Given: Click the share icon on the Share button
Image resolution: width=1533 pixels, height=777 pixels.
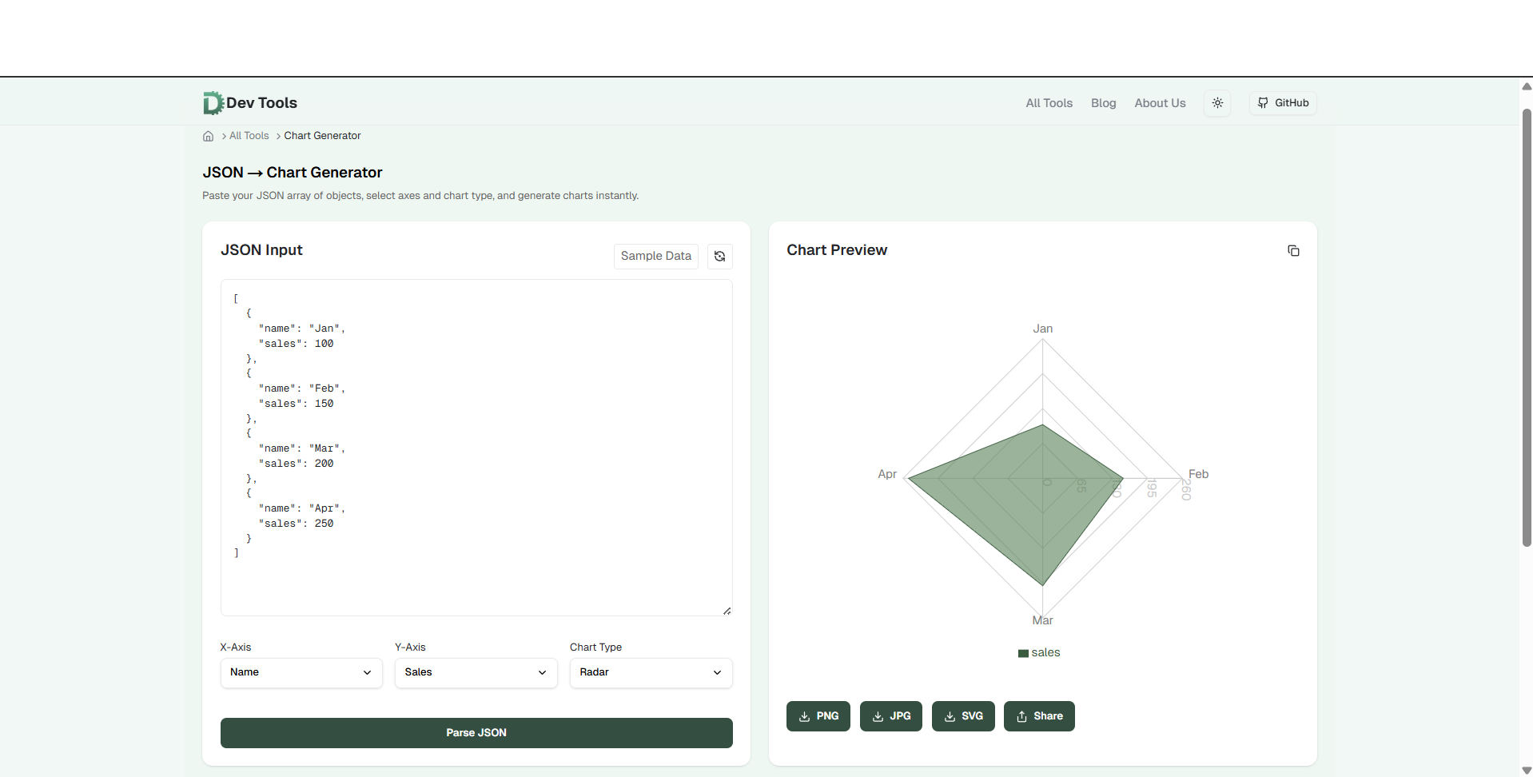Looking at the screenshot, I should (1022, 716).
